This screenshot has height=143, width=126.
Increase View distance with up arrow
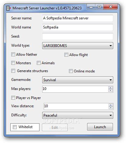point(111,105)
